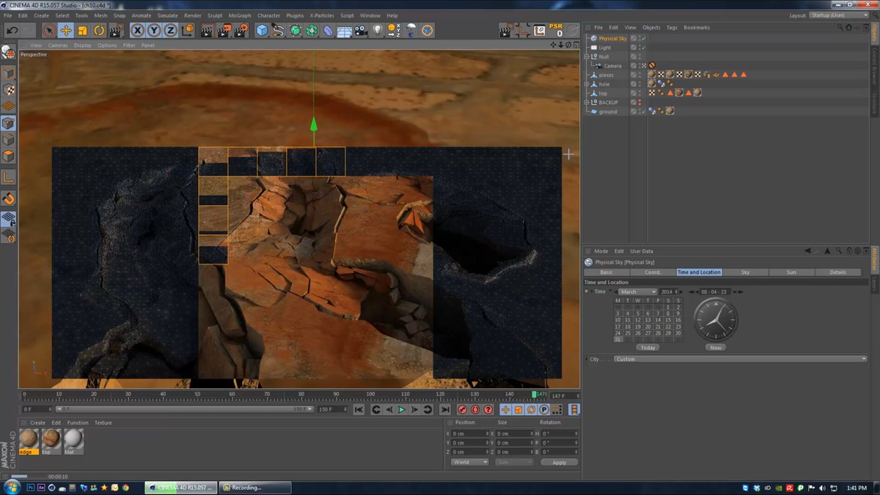This screenshot has width=880, height=495.
Task: Toggle the green enable checkmark on Physical Sky
Action: click(x=643, y=38)
